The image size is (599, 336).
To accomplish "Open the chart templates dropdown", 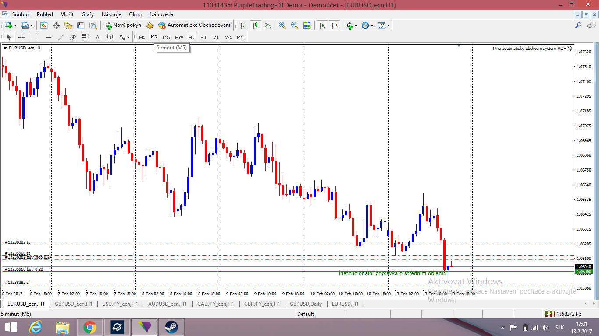I will (x=388, y=25).
